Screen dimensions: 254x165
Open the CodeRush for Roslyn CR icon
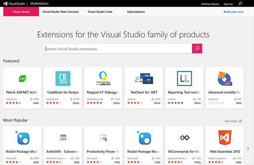tap(63, 79)
